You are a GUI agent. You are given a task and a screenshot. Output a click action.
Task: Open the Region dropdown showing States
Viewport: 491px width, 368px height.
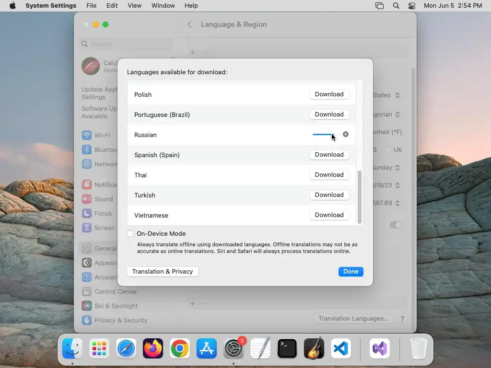tap(386, 95)
